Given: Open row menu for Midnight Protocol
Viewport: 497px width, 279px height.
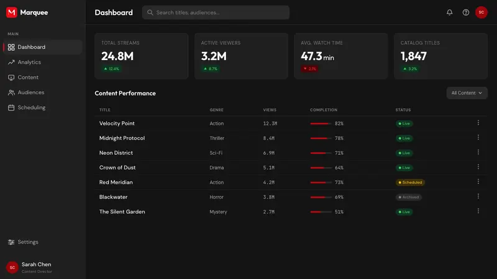Looking at the screenshot, I should click(x=478, y=137).
